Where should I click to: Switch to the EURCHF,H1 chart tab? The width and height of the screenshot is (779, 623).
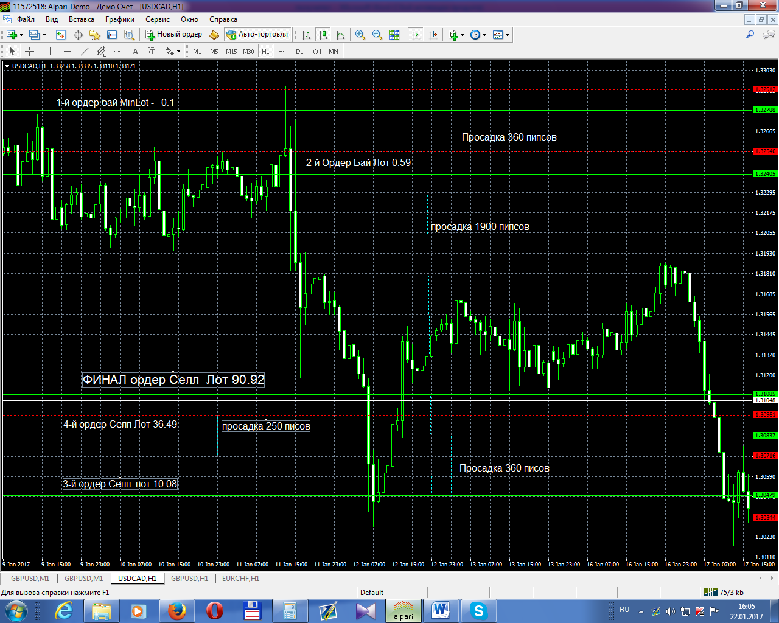coord(240,579)
